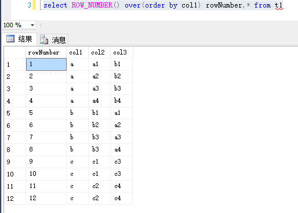Image resolution: width=298 pixels, height=213 pixels.
Task: Click col3 cell c3 in row 10
Action: 121,174
